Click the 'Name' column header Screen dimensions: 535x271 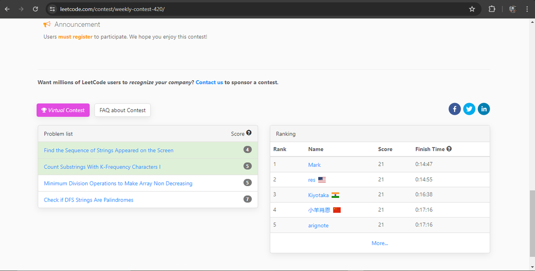pyautogui.click(x=316, y=149)
